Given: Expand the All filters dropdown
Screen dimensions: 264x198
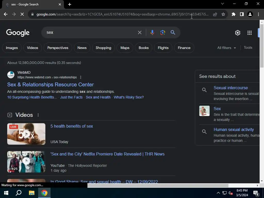Looking at the screenshot, I should coord(226,48).
